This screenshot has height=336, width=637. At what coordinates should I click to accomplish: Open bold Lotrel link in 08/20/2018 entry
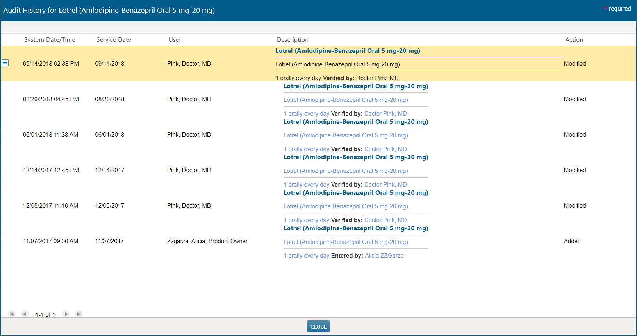355,86
